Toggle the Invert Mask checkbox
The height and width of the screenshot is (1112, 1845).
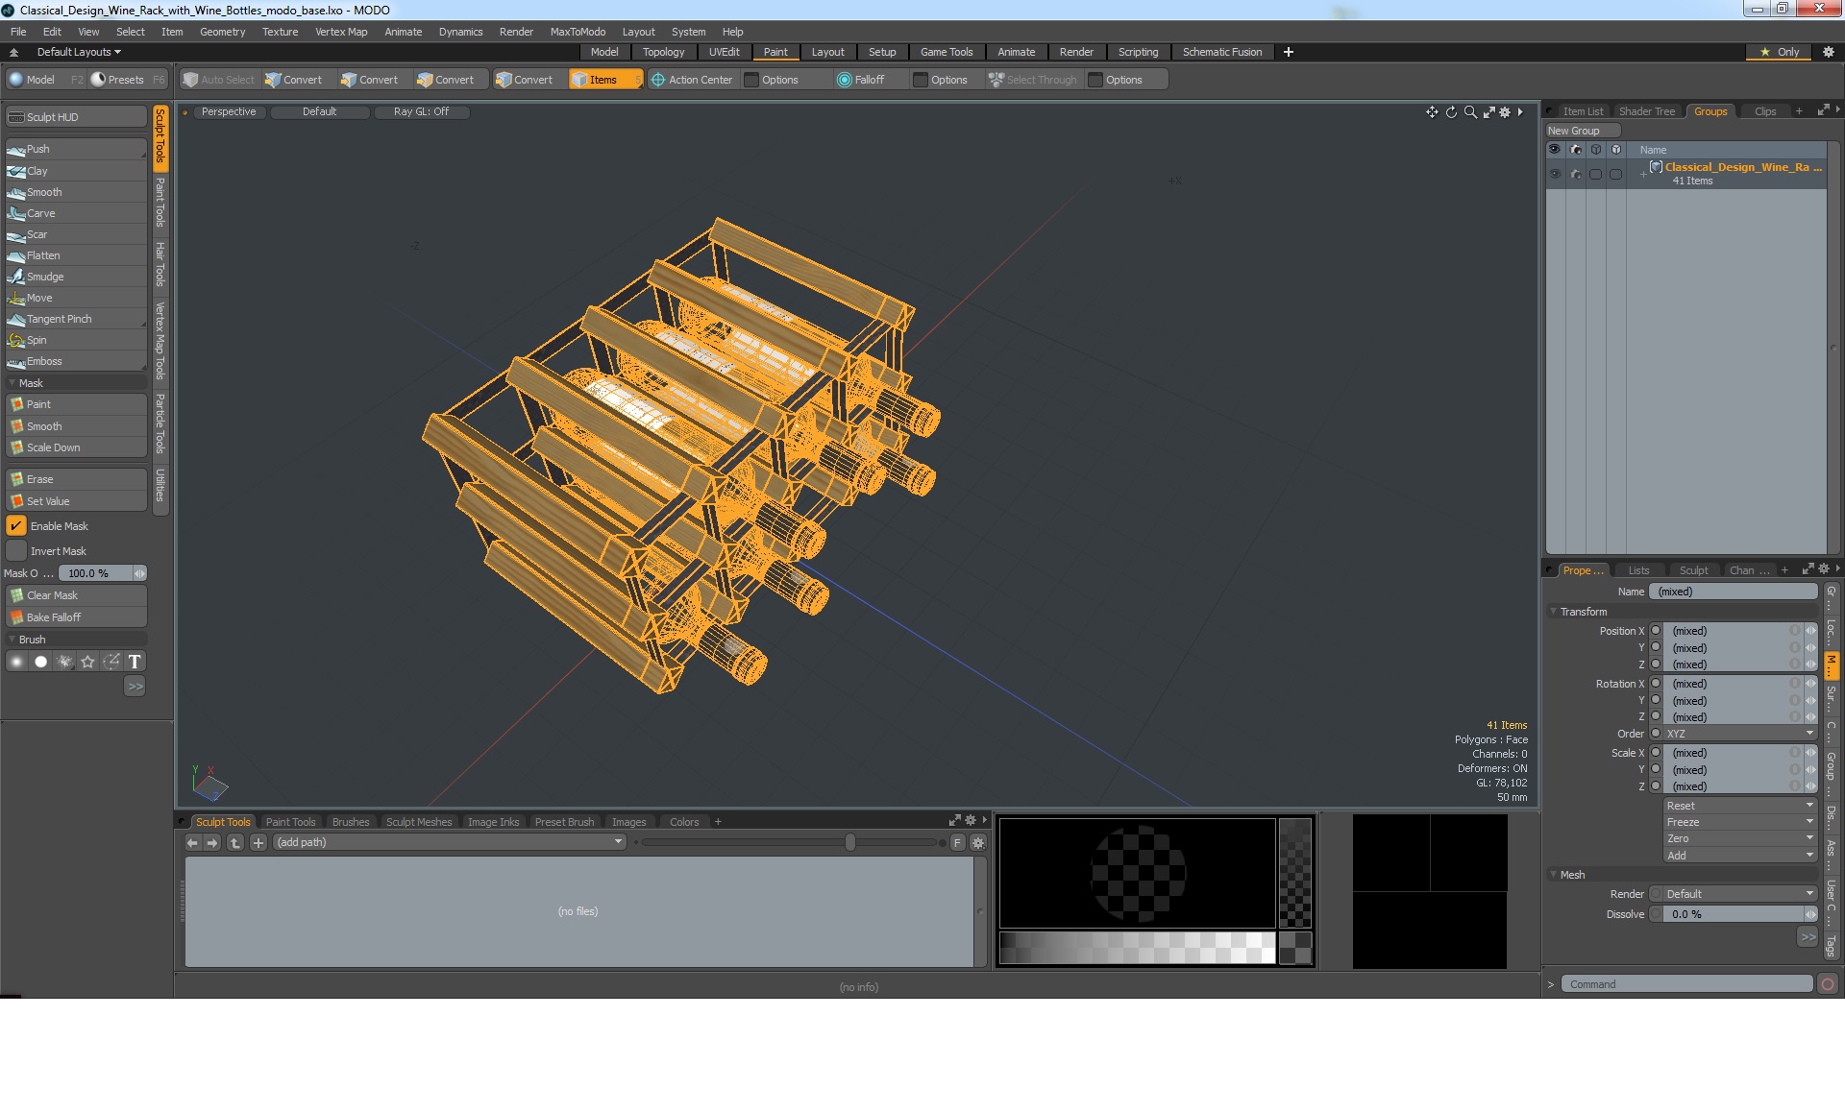tap(16, 551)
